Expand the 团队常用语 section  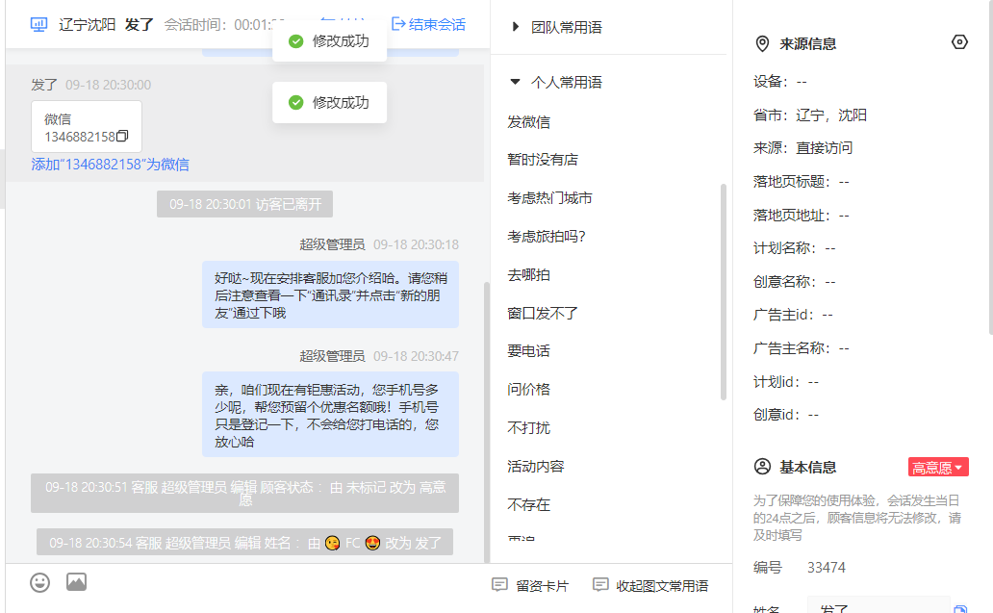[557, 27]
